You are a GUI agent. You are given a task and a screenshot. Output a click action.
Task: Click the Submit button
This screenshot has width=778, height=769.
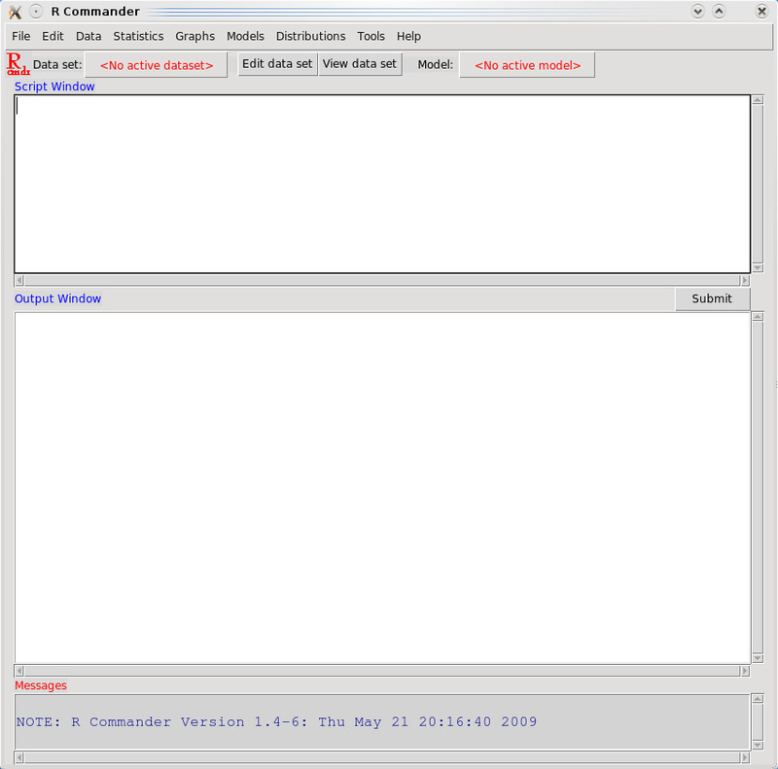(712, 298)
